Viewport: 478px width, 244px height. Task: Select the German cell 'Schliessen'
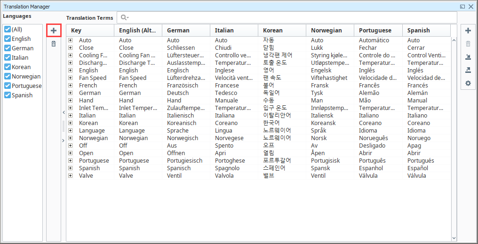181,48
